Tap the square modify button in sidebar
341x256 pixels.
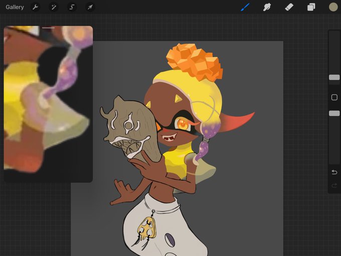click(334, 97)
